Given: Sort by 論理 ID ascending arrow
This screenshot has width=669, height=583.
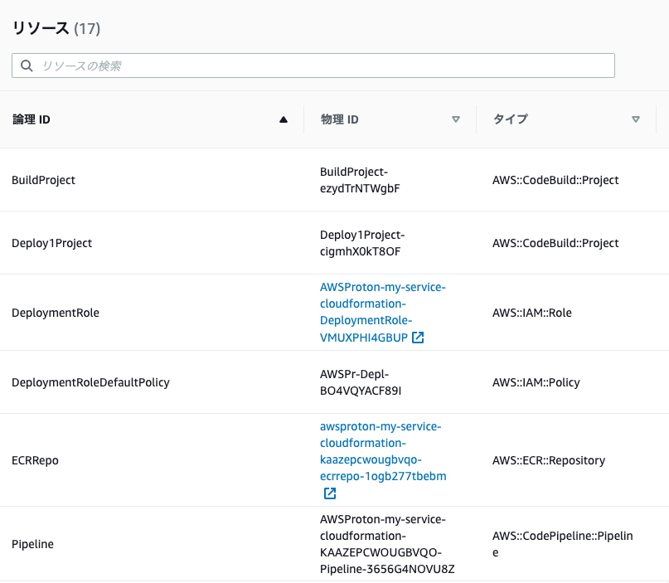Looking at the screenshot, I should click(284, 119).
